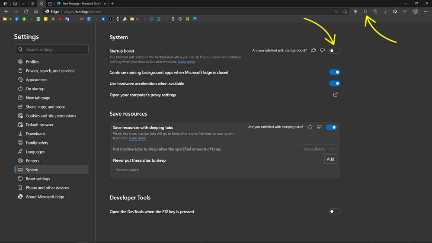432x243 pixels.
Task: Open the Settings and more ellipsis menu
Action: tap(426, 12)
